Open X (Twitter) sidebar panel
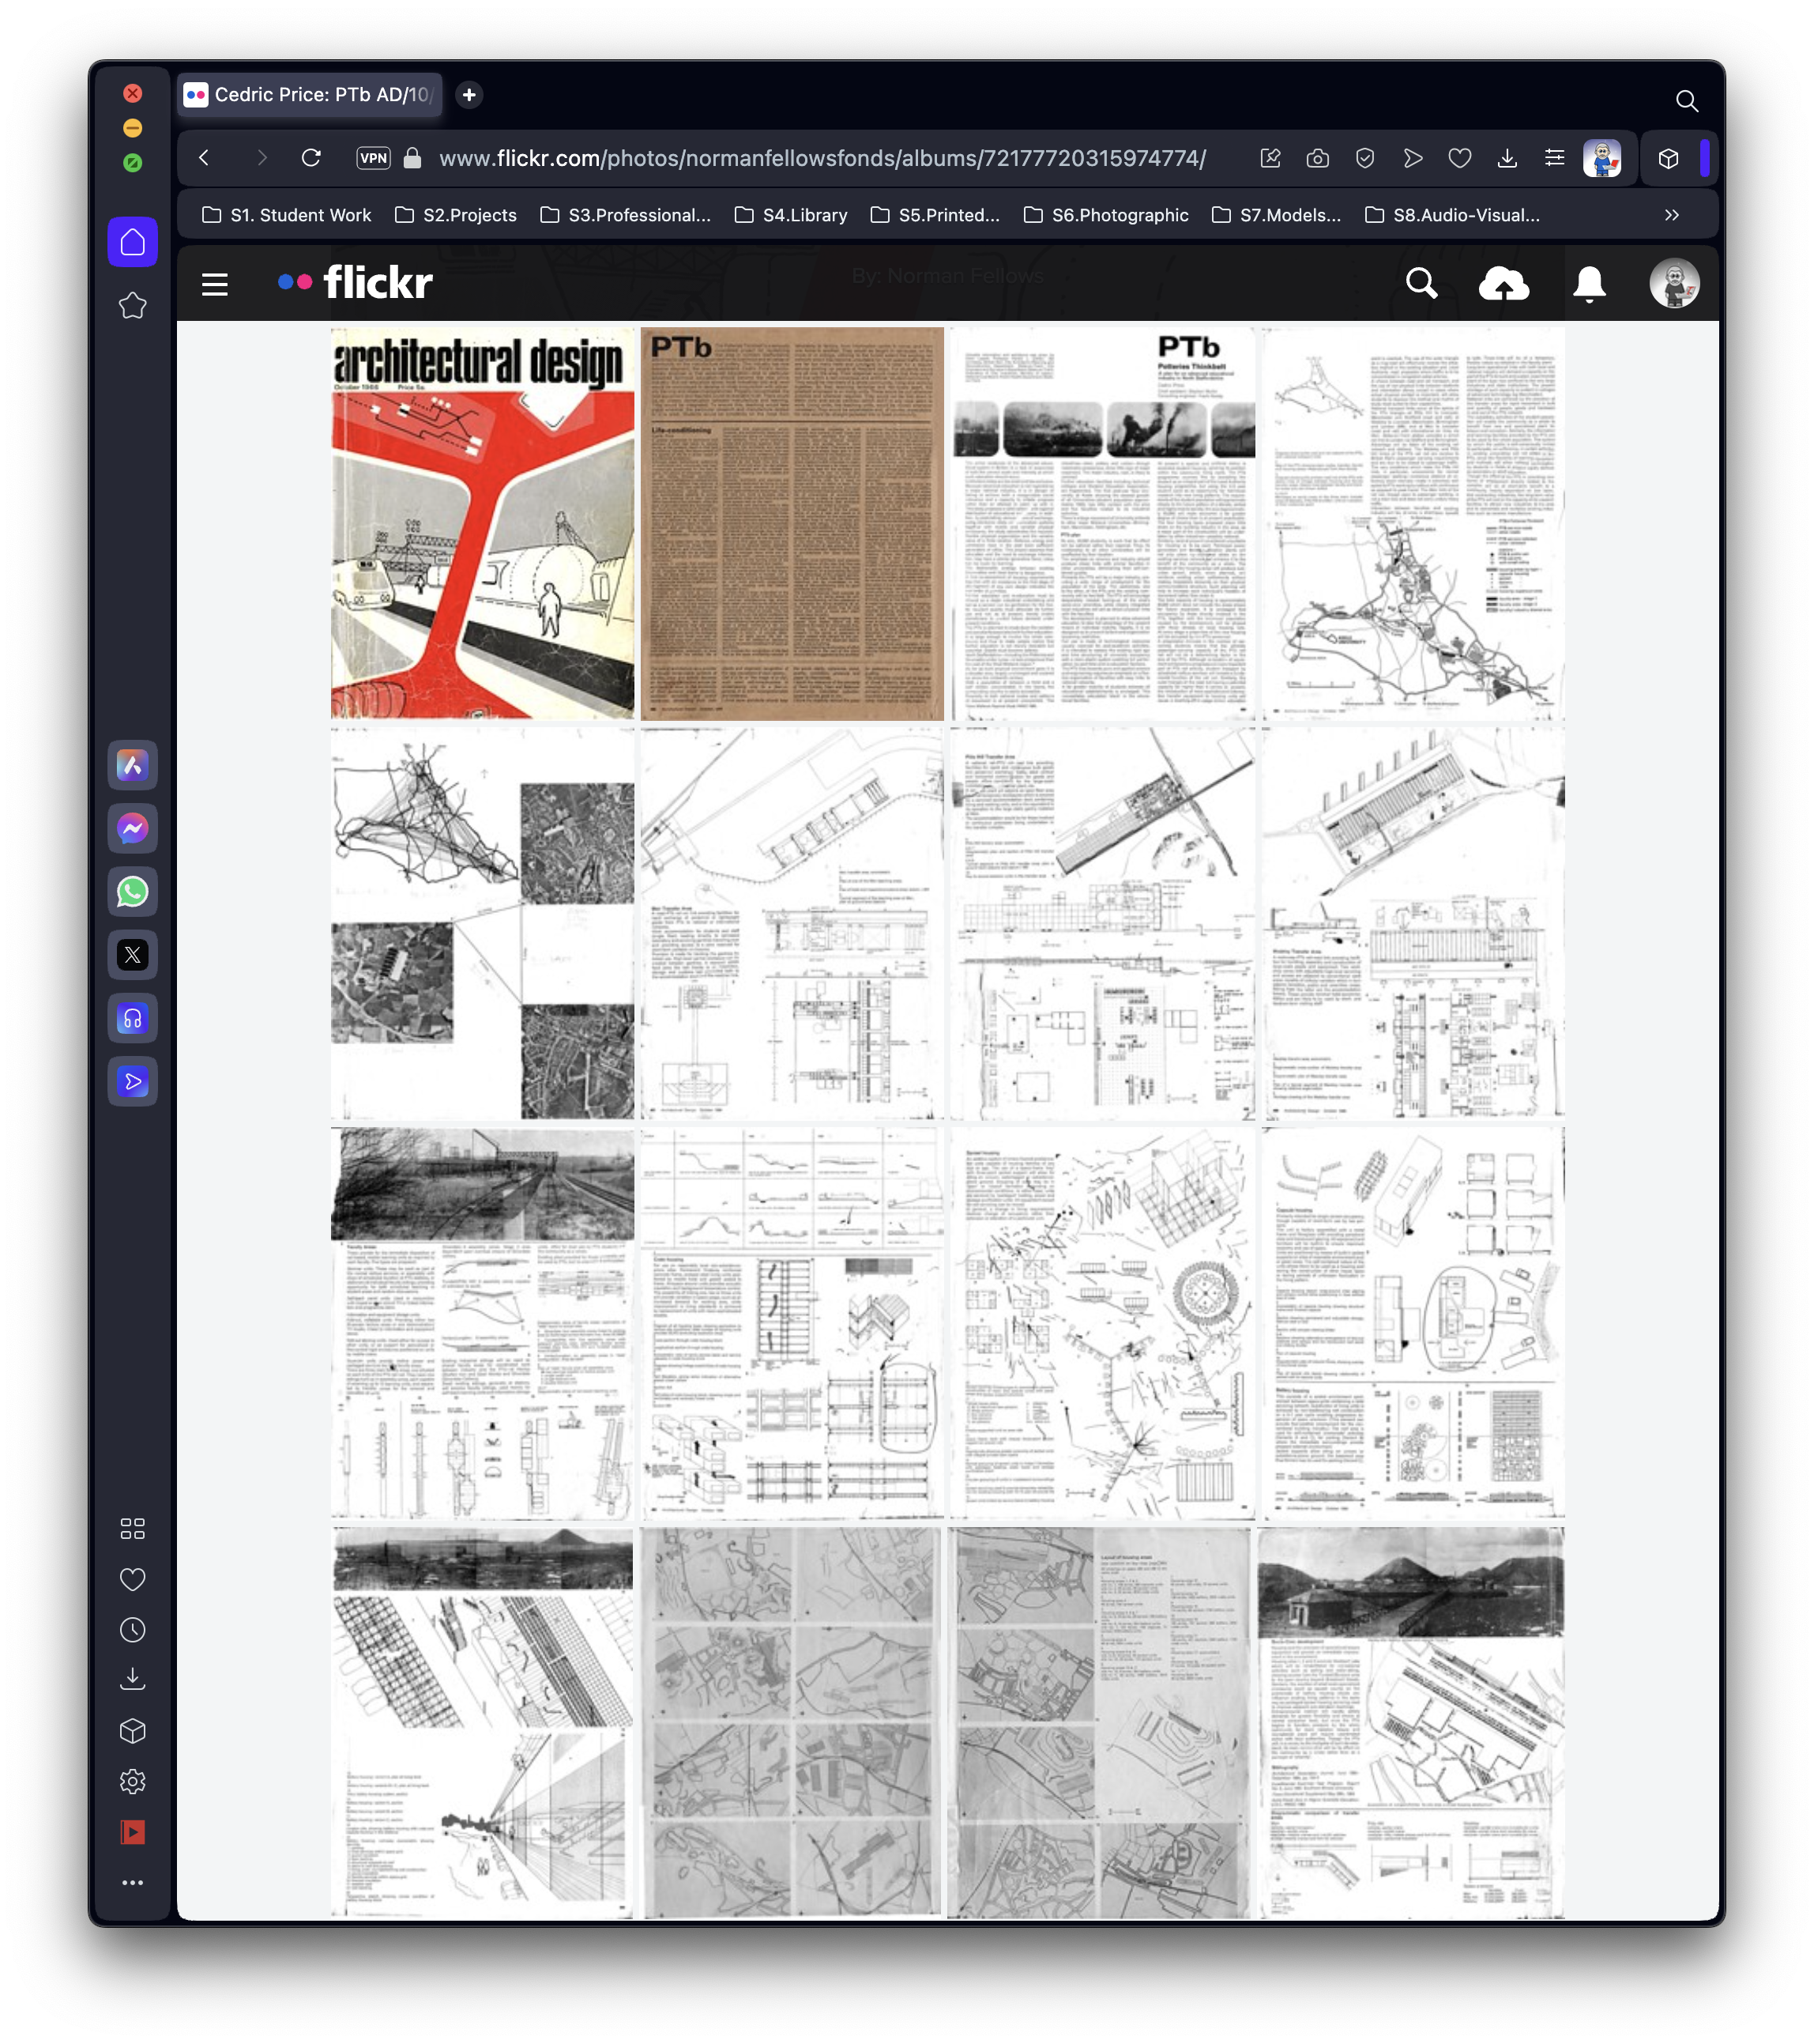Viewport: 1814px width, 2044px height. (133, 955)
